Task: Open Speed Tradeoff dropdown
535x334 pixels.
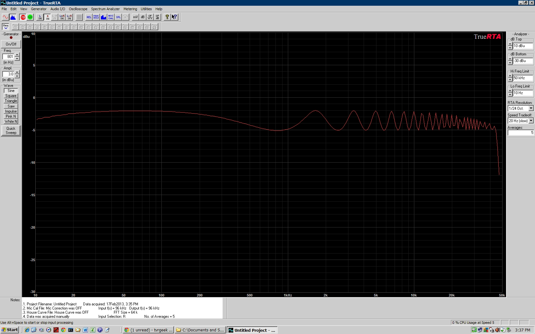Action: [531, 121]
